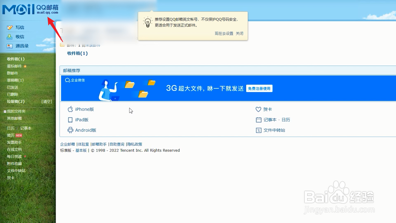This screenshot has width=396, height=223.
Task: Open iPhone版 link
Action: [x=85, y=109]
